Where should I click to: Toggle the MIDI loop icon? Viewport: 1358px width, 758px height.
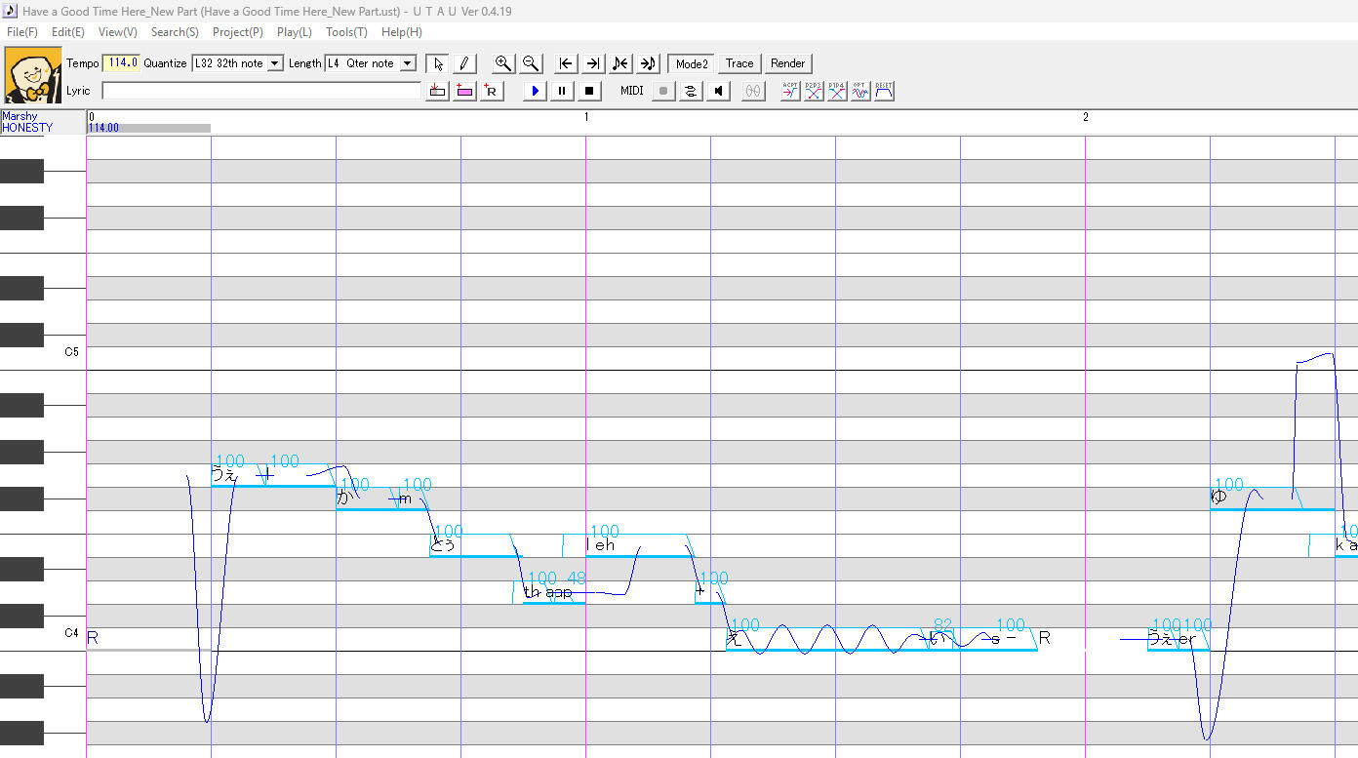pyautogui.click(x=692, y=91)
